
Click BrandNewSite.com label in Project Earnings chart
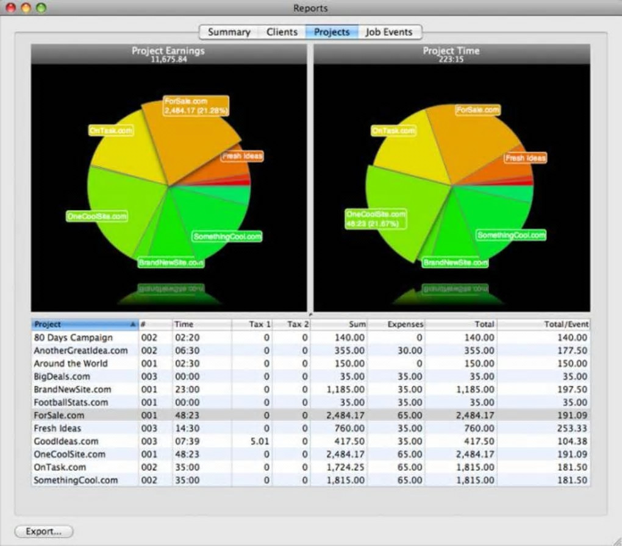pyautogui.click(x=171, y=263)
